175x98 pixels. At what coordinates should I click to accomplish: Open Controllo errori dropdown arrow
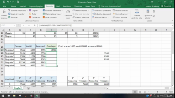[x=129, y=14]
